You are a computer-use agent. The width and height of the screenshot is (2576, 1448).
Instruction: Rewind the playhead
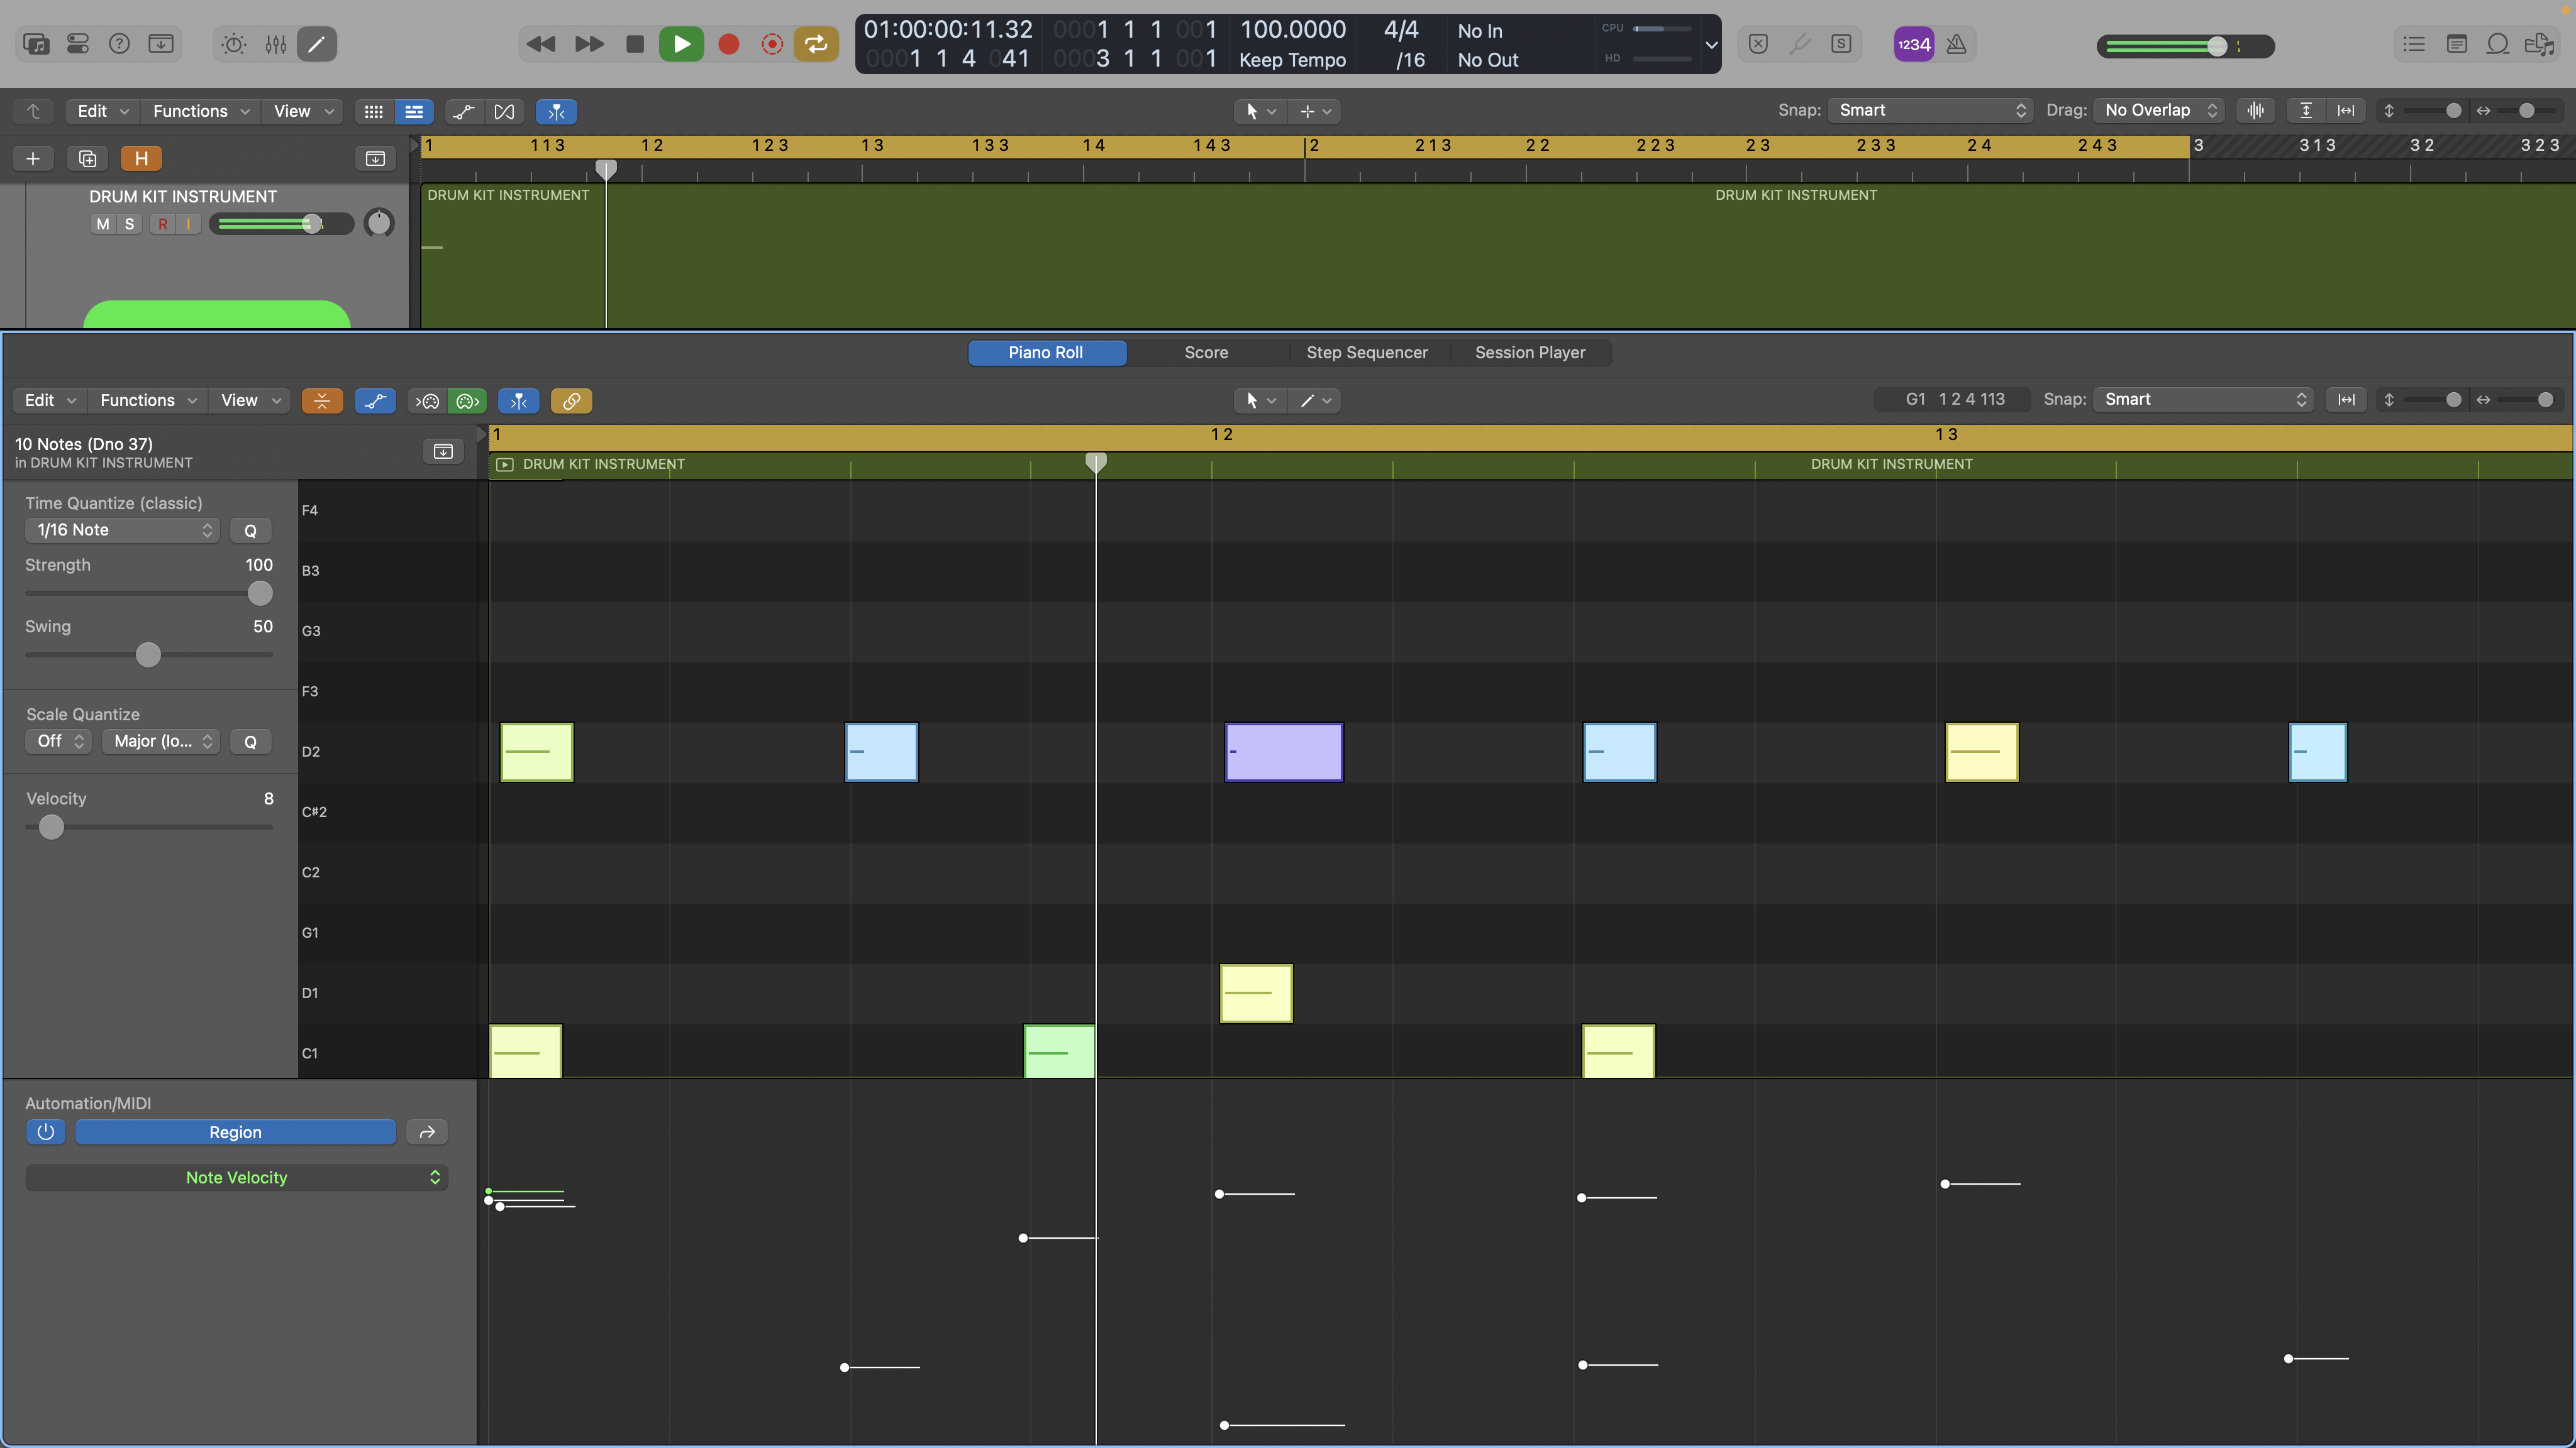click(541, 44)
